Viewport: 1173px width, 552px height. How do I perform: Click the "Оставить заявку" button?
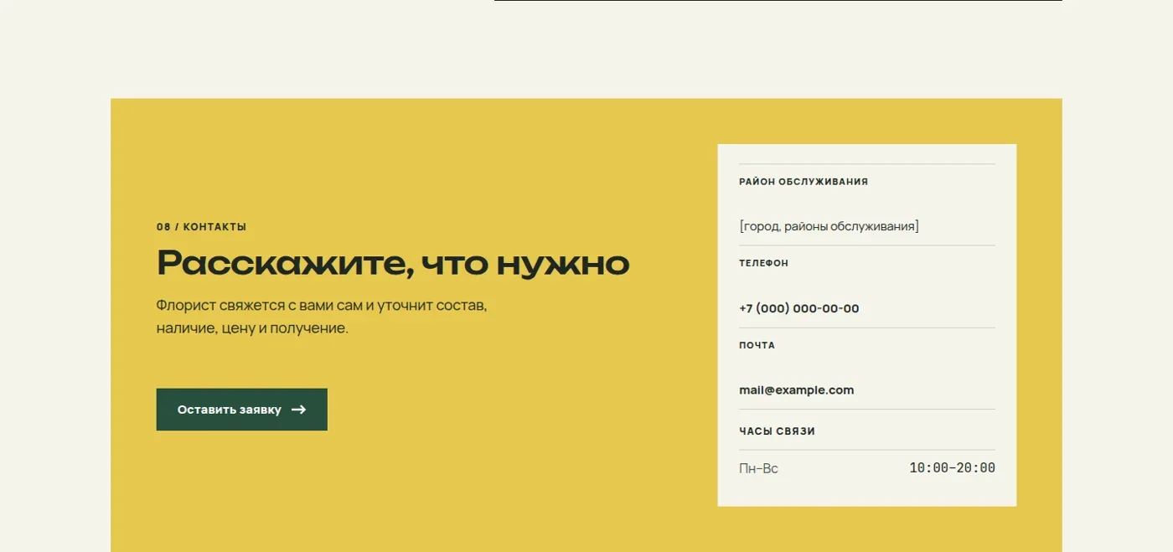pos(241,410)
